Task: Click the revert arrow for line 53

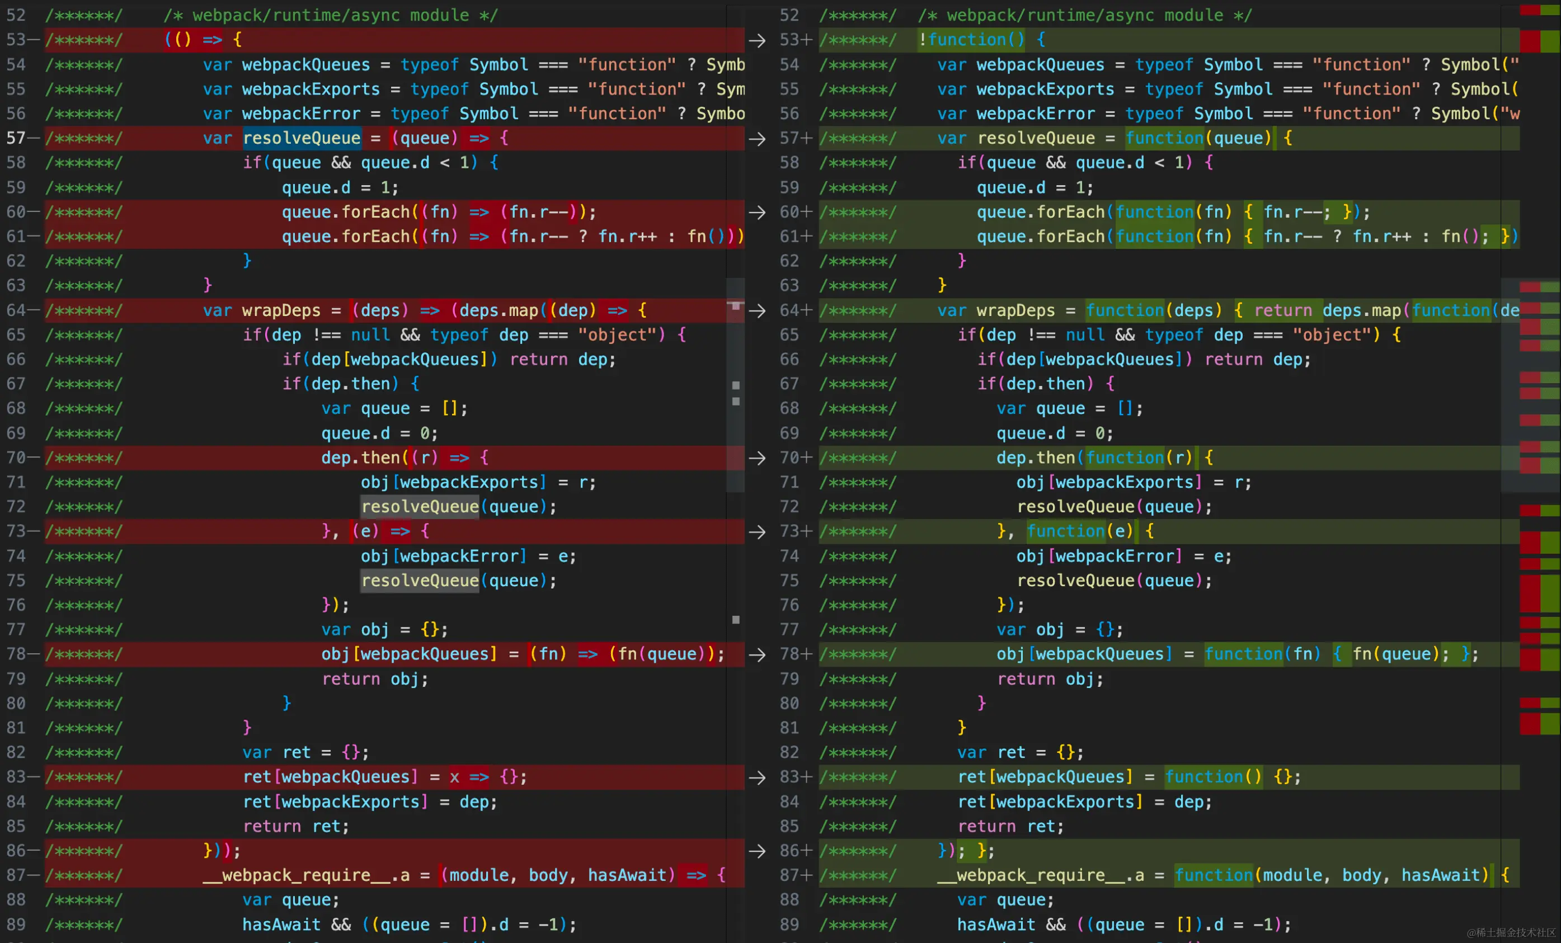Action: click(x=757, y=40)
